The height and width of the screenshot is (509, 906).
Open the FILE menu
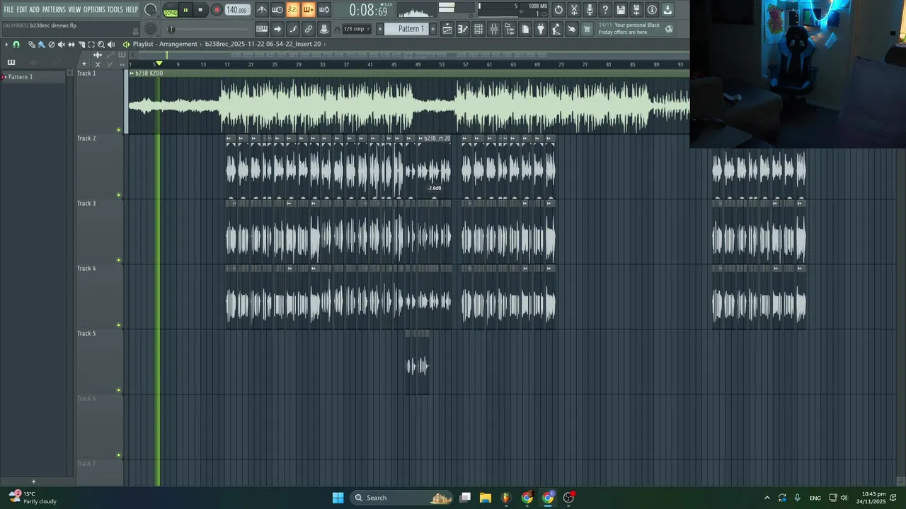pyautogui.click(x=9, y=10)
